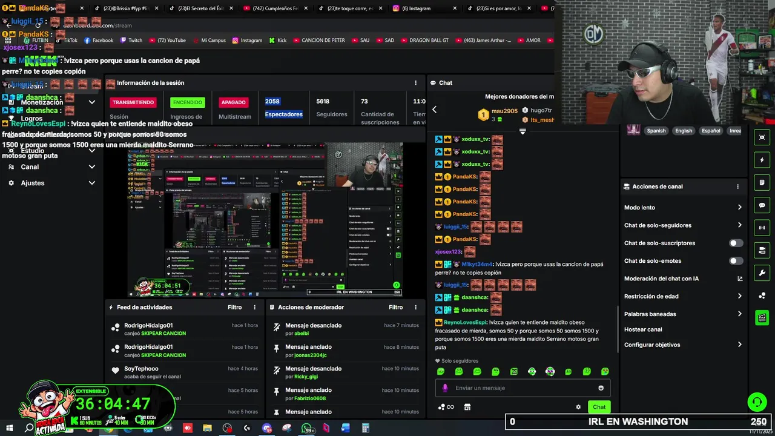Open the Mi Campus bookmark
Image resolution: width=775 pixels, height=436 pixels.
(x=208, y=41)
